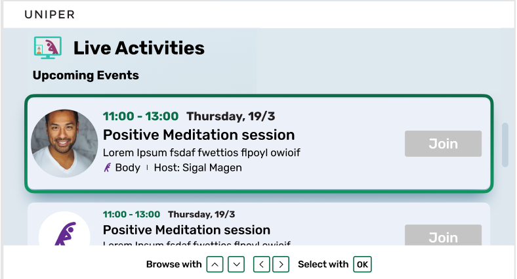This screenshot has width=517, height=279.
Task: Click the Upcoming Events section label
Action: click(86, 75)
